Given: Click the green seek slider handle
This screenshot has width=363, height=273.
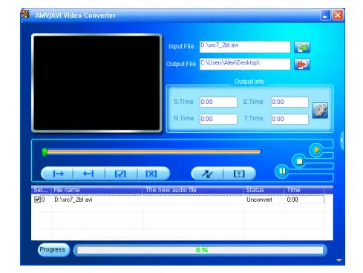Looking at the screenshot, I should [x=45, y=152].
